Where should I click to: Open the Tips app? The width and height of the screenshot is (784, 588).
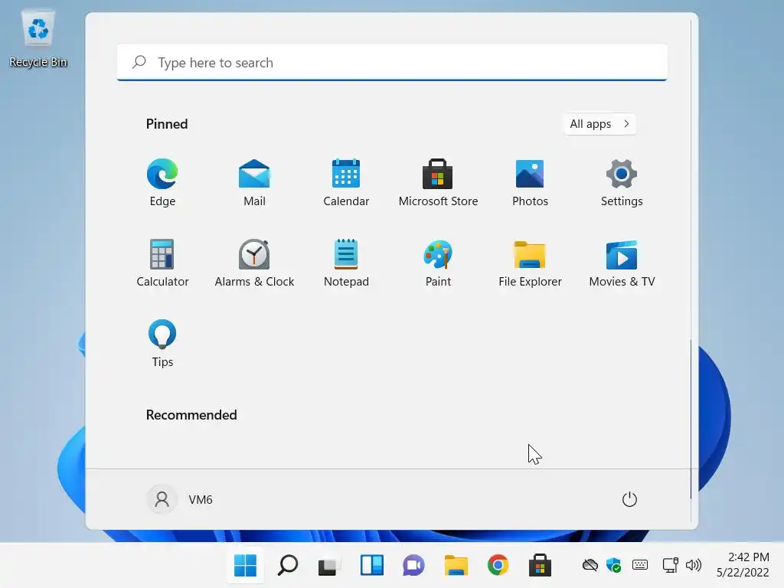click(x=162, y=343)
